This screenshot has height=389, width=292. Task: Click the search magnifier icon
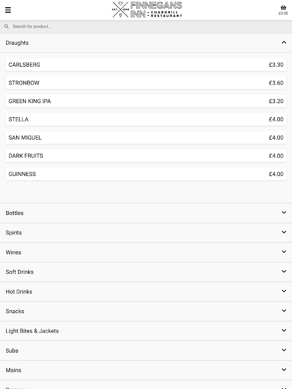6,27
